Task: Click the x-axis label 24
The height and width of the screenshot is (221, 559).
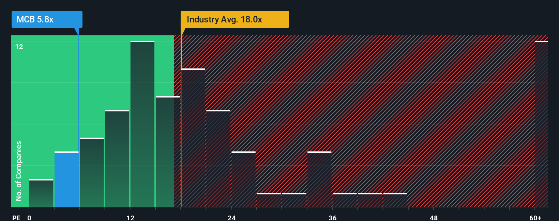Action: point(232,218)
